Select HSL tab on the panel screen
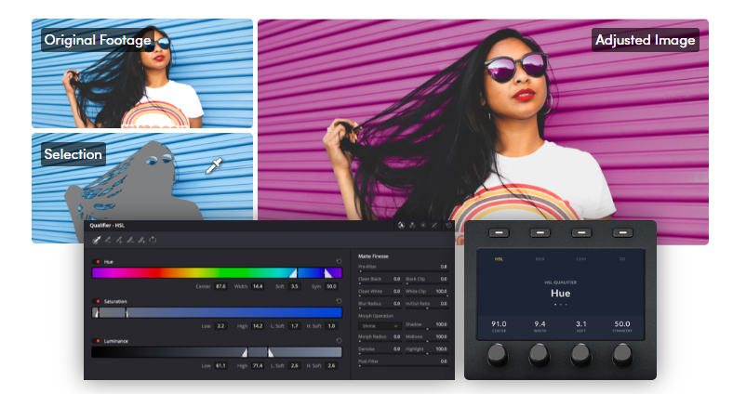 [499, 259]
